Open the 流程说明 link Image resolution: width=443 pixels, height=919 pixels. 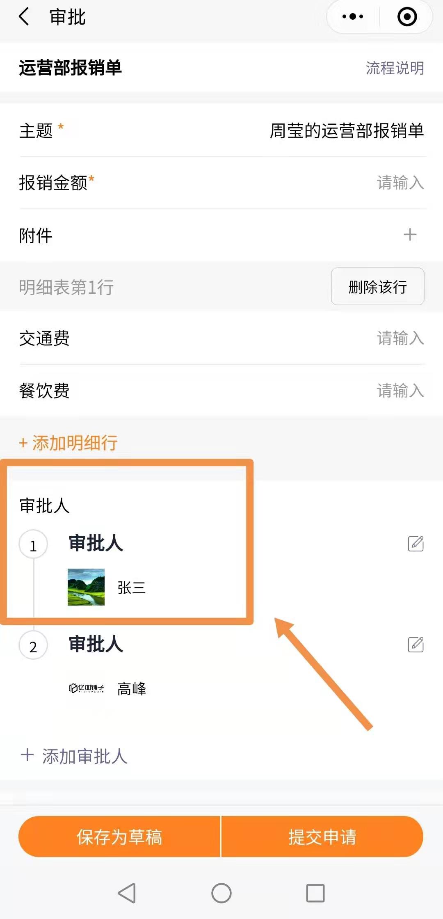[x=395, y=68]
